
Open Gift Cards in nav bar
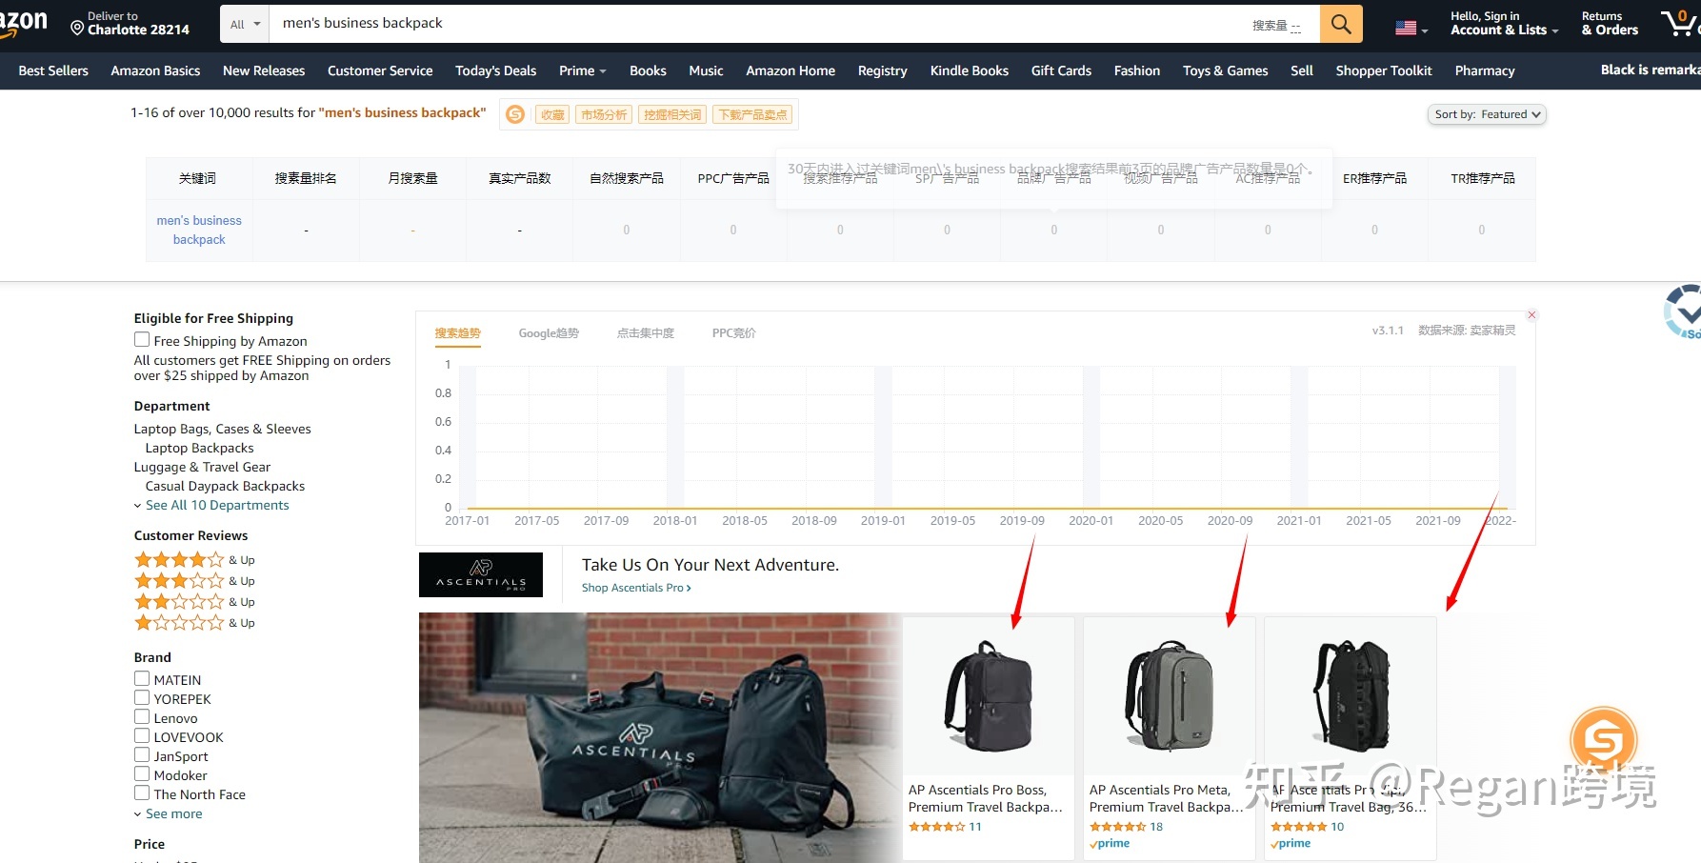tap(1061, 70)
